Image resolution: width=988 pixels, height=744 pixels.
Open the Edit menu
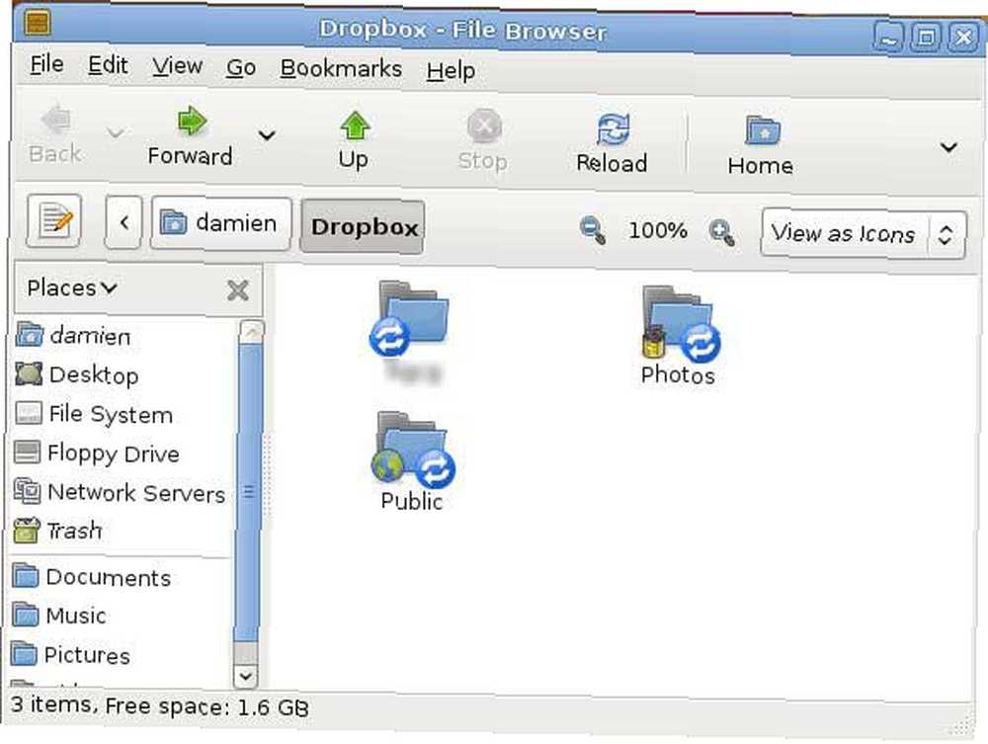pos(108,65)
